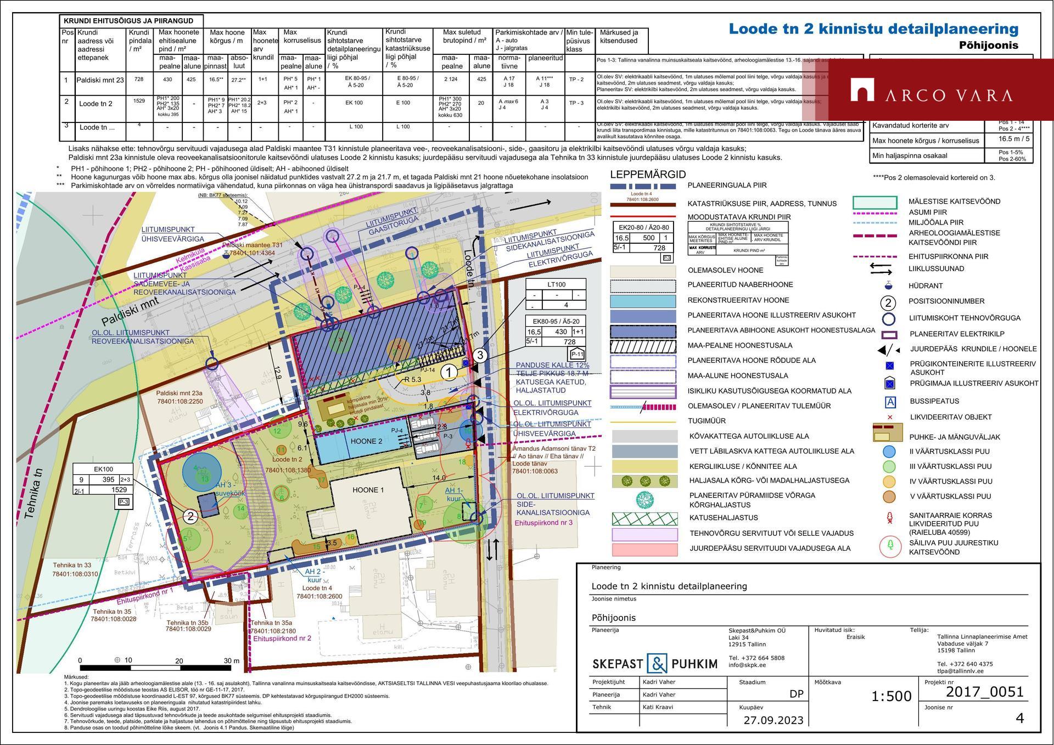Click the Haljasala kõrg- või madalhaljastusega swatch

tap(644, 481)
